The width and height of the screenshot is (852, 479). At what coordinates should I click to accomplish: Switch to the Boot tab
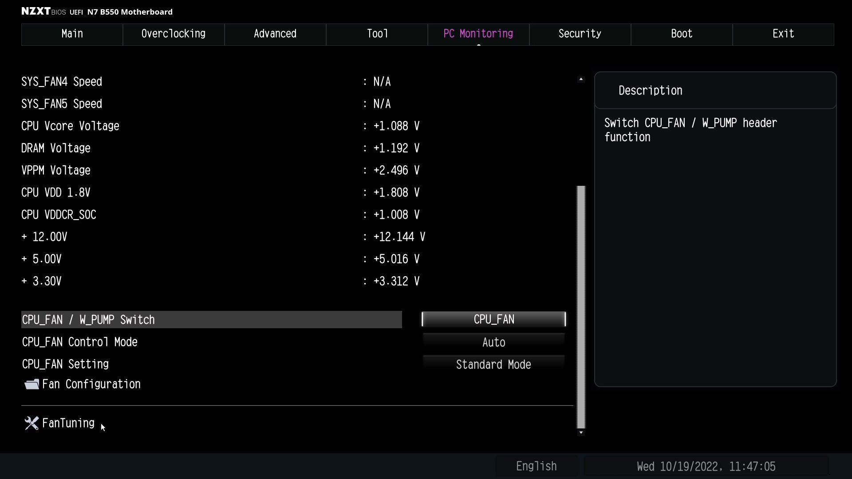coord(682,34)
